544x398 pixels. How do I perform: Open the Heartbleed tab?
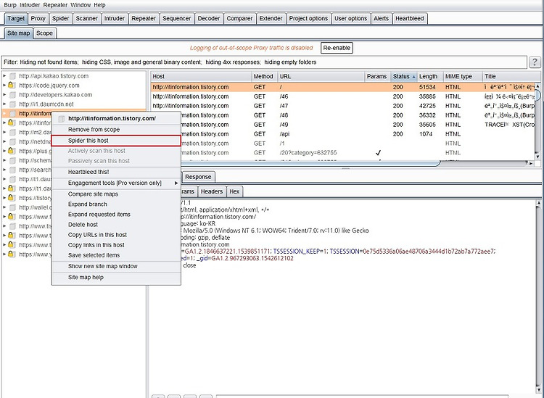click(x=409, y=18)
